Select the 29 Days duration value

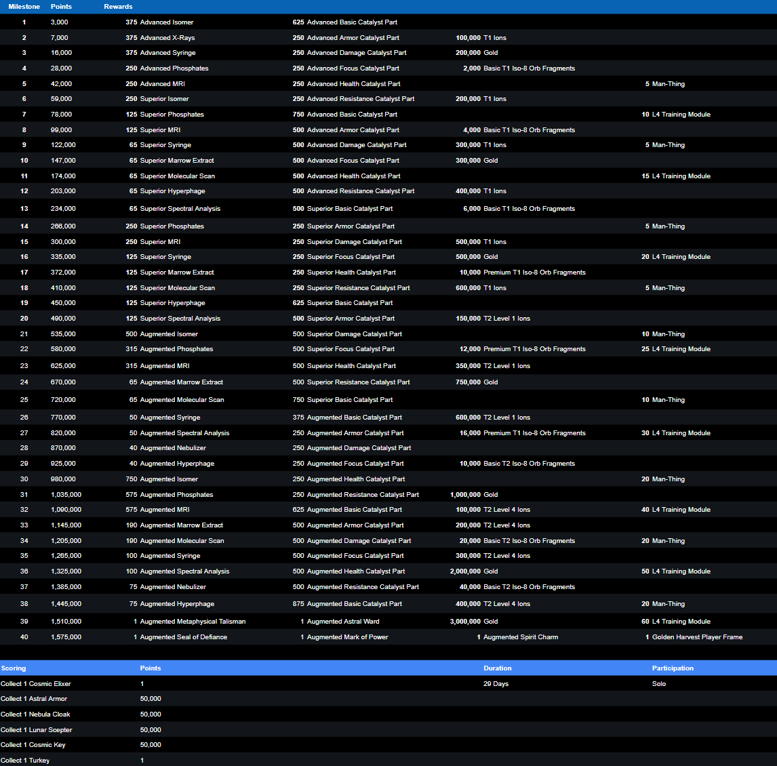tap(496, 684)
